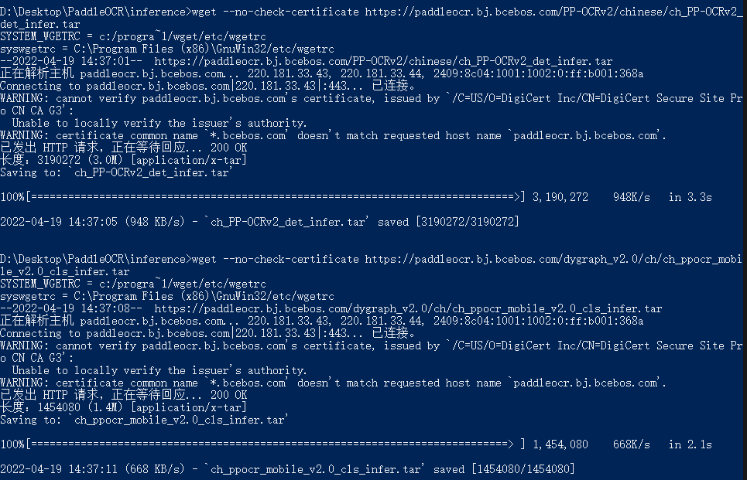Click the 3,190,272 byte count

[560, 197]
